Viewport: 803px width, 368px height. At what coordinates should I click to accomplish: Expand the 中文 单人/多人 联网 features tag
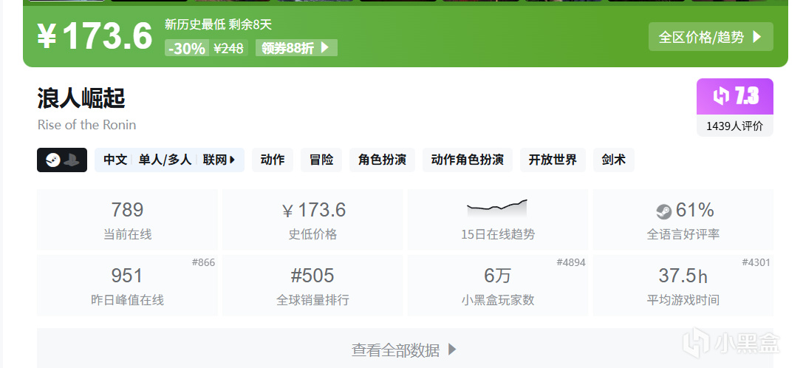click(x=169, y=160)
